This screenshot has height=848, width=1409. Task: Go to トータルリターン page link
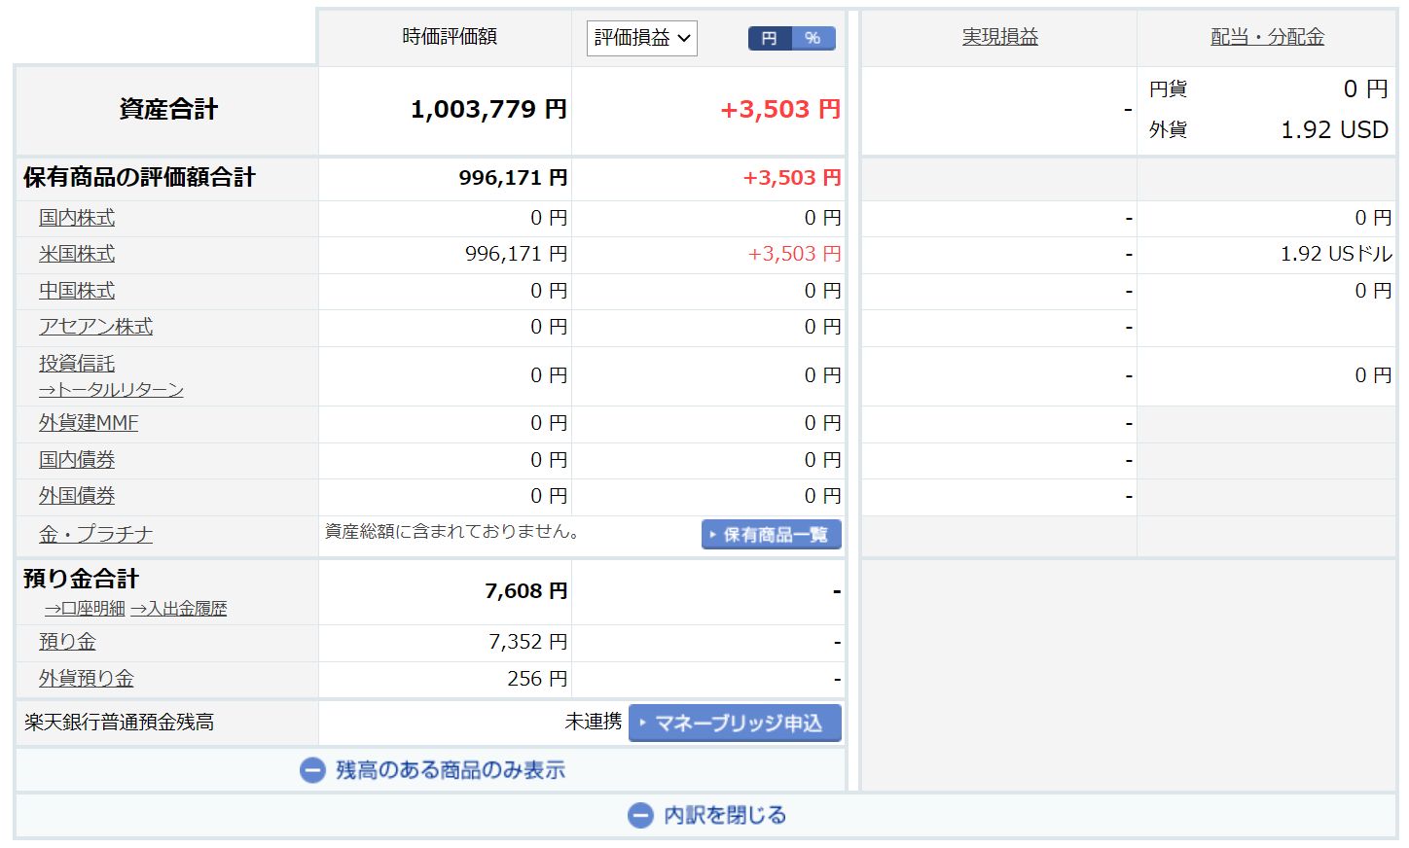pos(111,390)
